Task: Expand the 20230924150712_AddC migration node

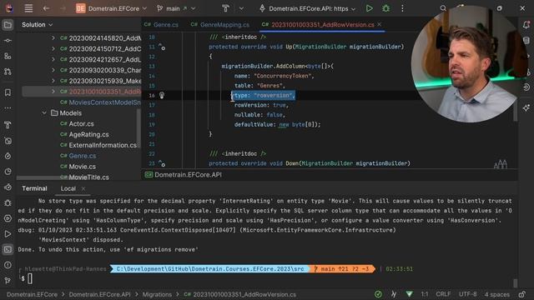Action: (53, 49)
